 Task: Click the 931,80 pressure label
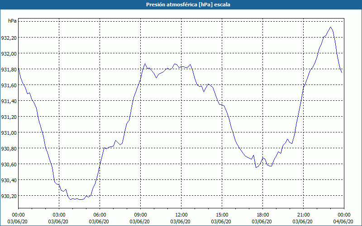9,70
